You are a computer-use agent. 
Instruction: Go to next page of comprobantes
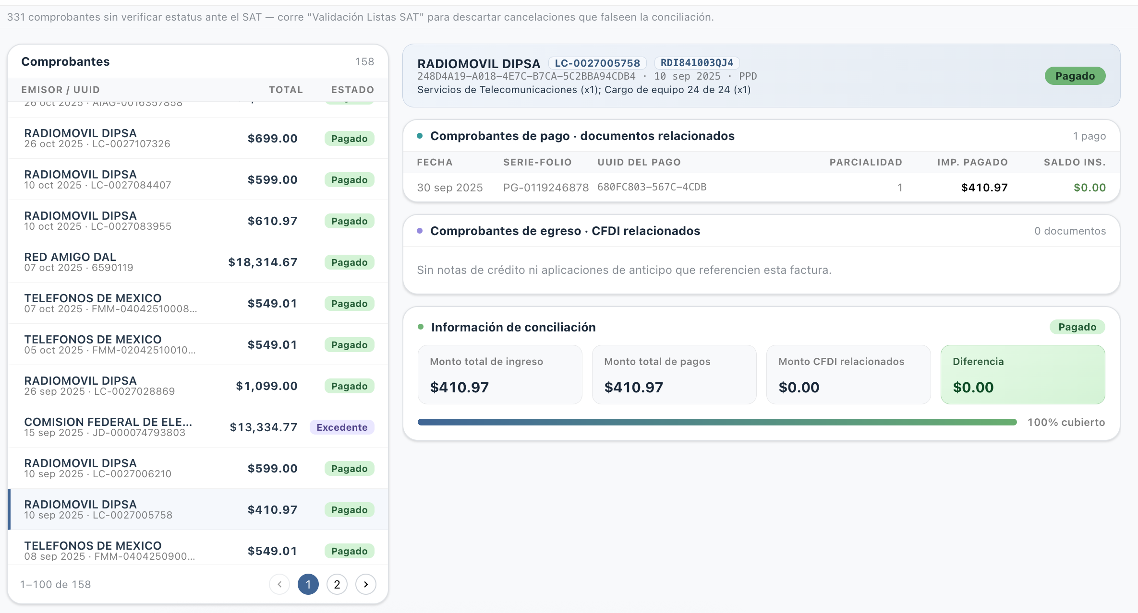[365, 584]
